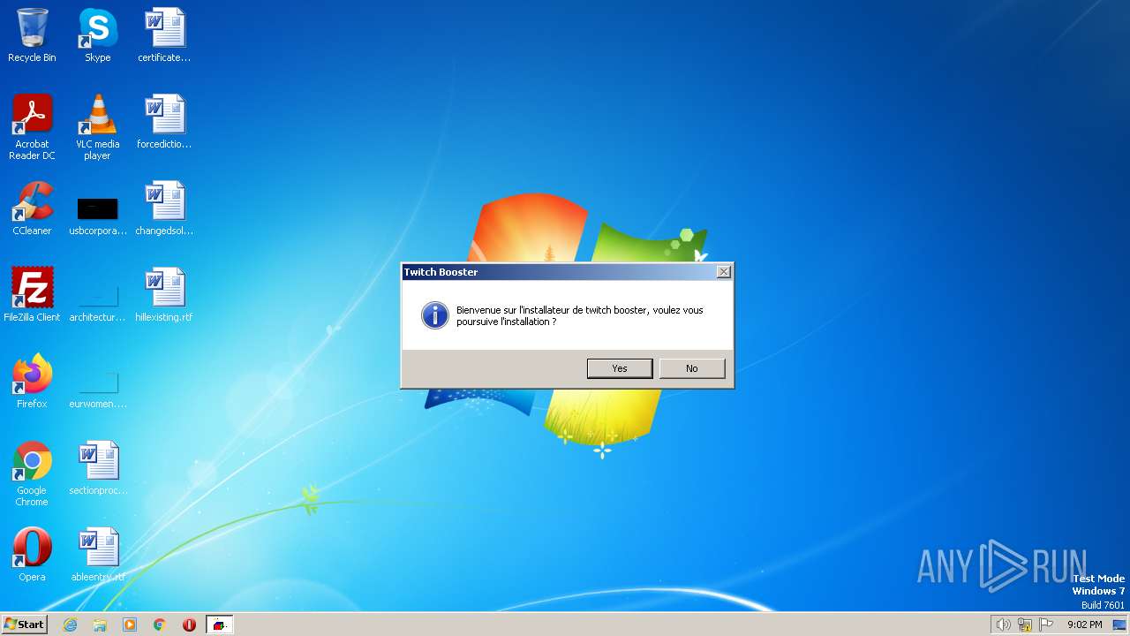Open the Action Center flag icon
Viewport: 1130px width, 636px height.
1046,625
